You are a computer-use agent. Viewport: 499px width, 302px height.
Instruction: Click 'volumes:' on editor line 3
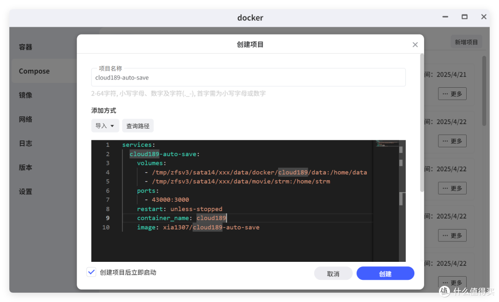pyautogui.click(x=152, y=163)
